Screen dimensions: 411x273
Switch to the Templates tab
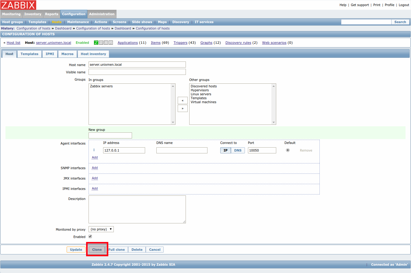point(30,54)
